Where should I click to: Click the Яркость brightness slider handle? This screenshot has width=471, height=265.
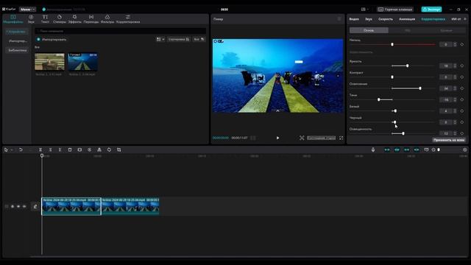[407, 66]
